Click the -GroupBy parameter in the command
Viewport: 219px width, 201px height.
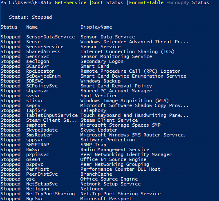pos(178,2)
